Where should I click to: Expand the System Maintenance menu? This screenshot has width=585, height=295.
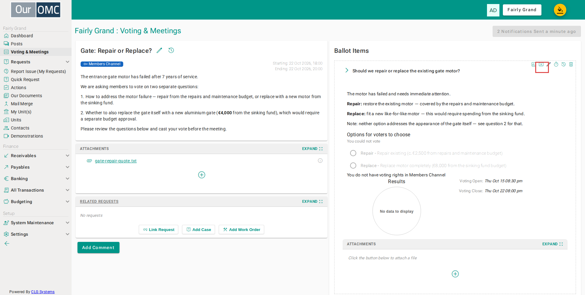pos(68,223)
